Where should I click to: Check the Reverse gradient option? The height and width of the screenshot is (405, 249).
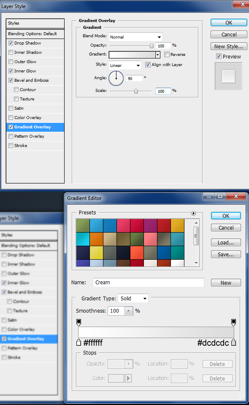pos(167,55)
